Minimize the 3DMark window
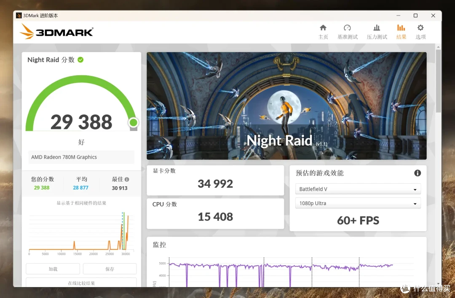Viewport: 455px width, 298px height. [398, 16]
